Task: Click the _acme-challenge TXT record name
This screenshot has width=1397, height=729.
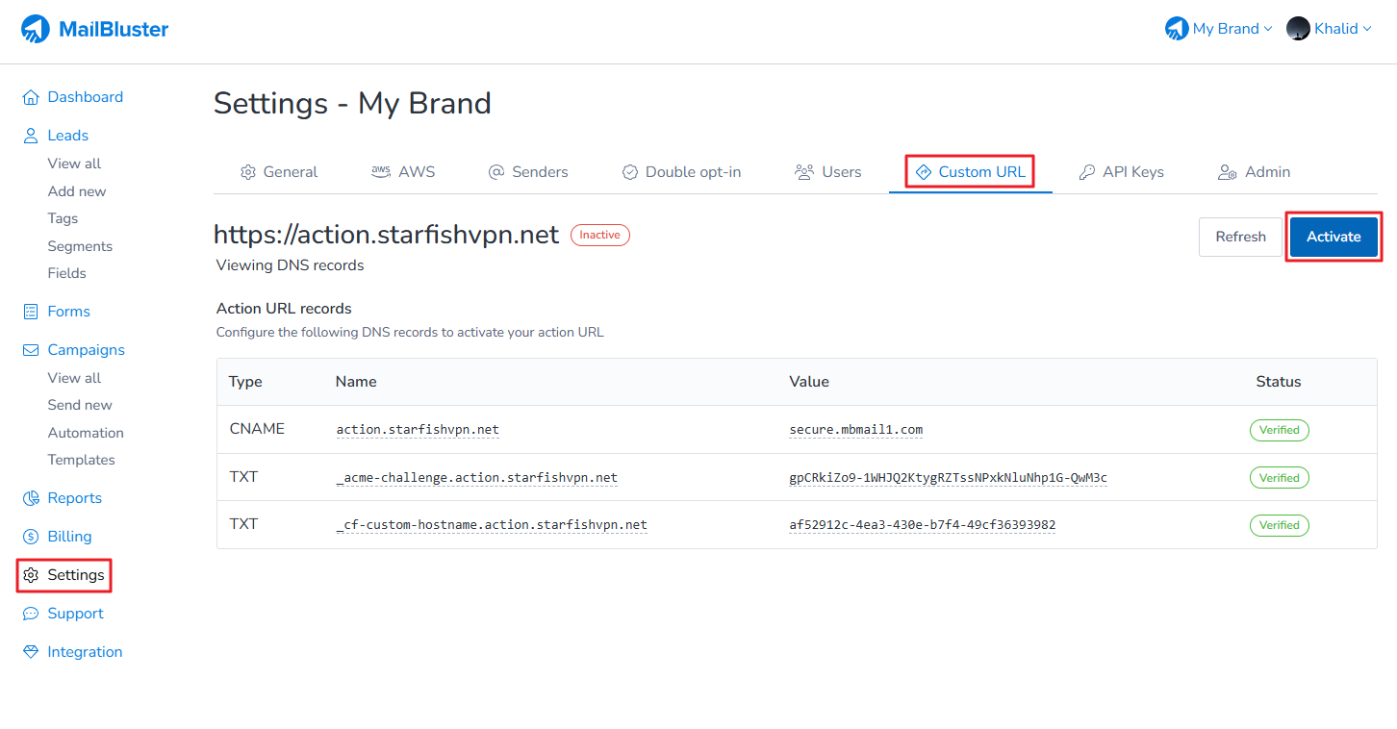Action: [x=476, y=478]
